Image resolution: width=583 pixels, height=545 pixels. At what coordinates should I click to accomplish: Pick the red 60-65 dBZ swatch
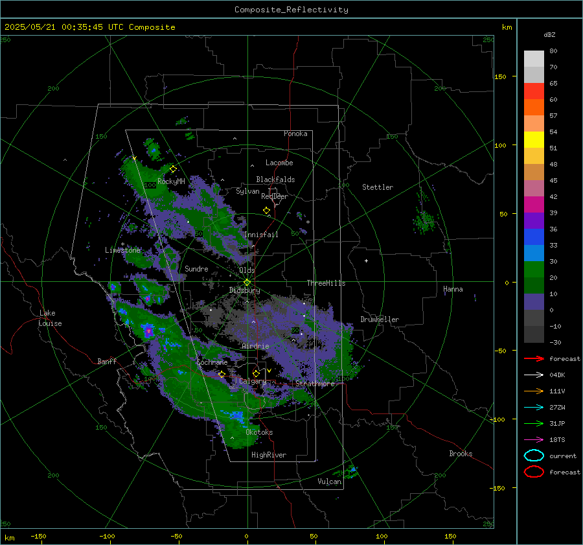534,91
